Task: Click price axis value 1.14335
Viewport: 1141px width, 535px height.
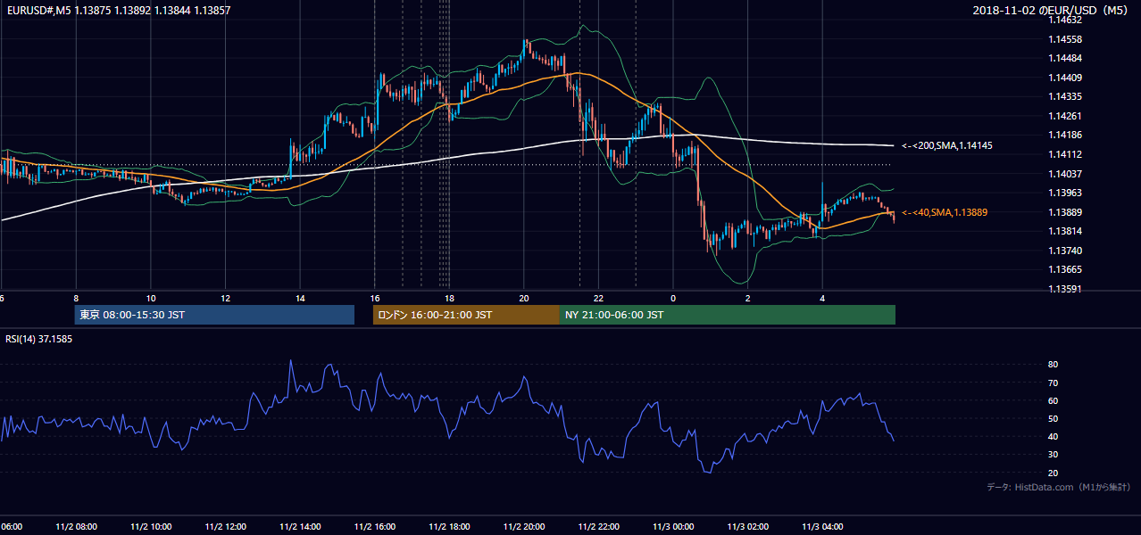Action: point(1065,96)
